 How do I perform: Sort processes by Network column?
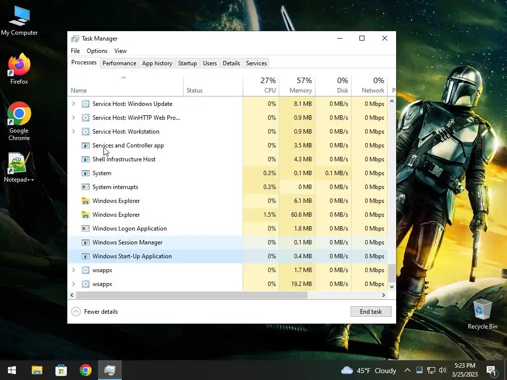[369, 86]
